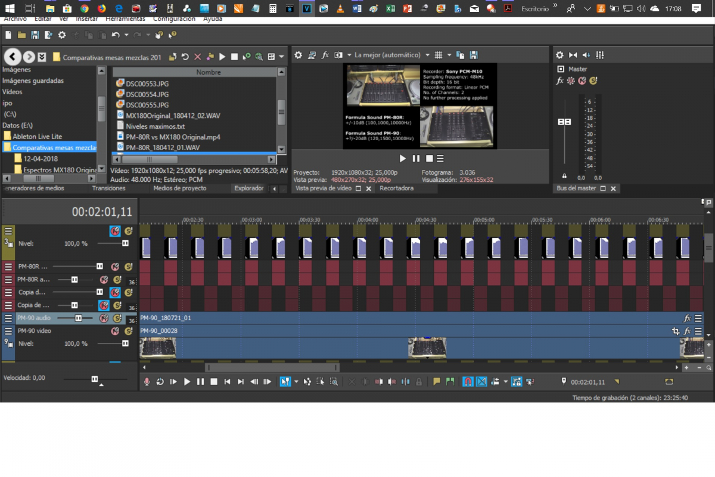The image size is (715, 477).
Task: Switch to the Transiciones tab
Action: coord(108,188)
